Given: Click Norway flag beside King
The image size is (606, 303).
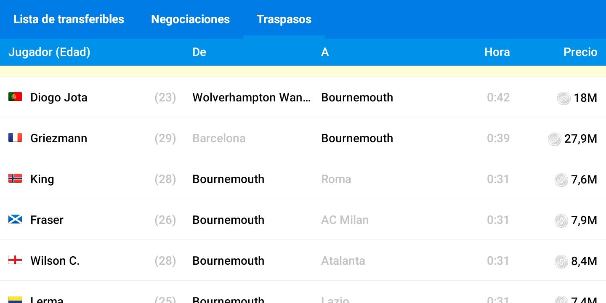Looking at the screenshot, I should pyautogui.click(x=15, y=178).
